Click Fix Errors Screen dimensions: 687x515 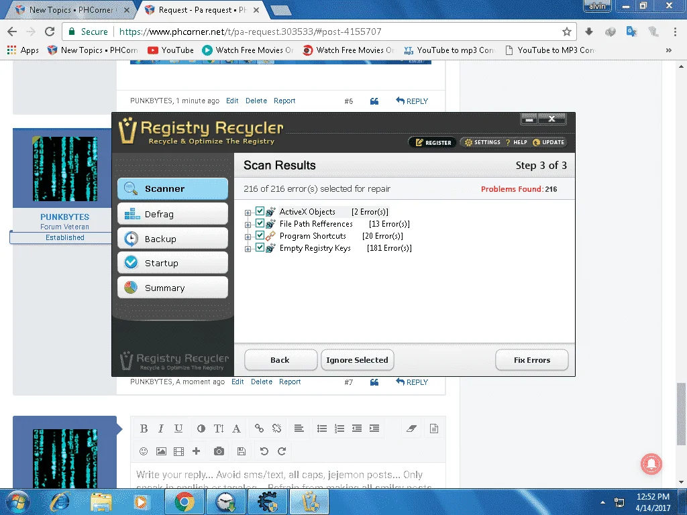point(532,360)
